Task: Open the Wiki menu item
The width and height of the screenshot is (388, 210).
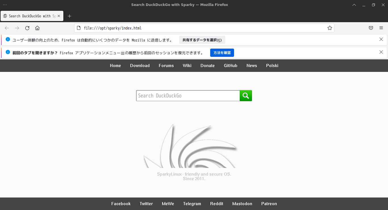Action: [187, 66]
